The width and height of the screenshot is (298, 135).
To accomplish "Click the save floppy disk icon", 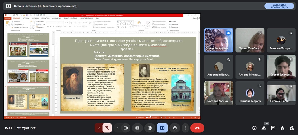I will (28, 15).
